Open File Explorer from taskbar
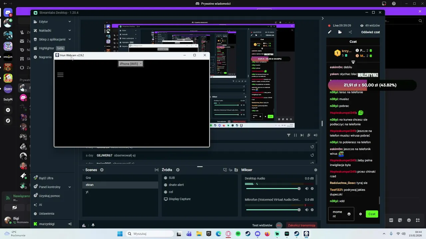This screenshot has width=426, height=239. [199, 234]
